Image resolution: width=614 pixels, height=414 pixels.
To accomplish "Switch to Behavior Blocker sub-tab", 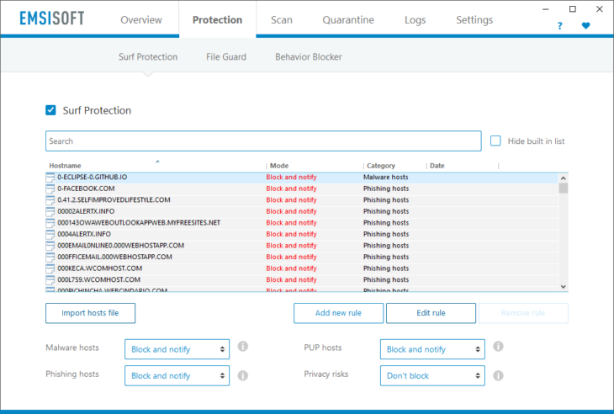I will (308, 56).
